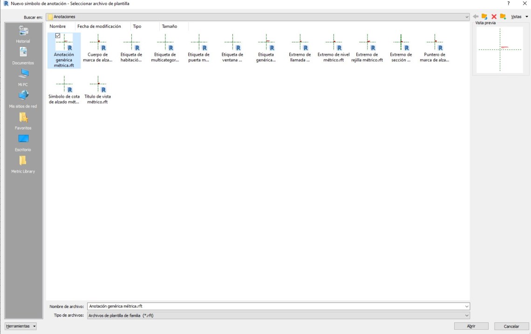Expand the Buscar en folder dropdown
531x334 pixels.
tap(467, 17)
